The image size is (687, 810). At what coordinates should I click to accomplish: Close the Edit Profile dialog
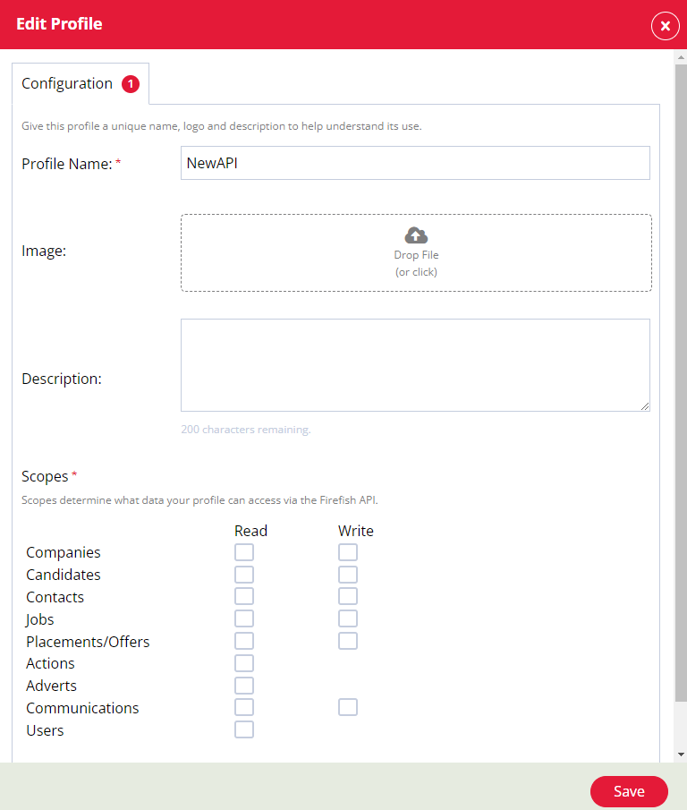tap(665, 25)
